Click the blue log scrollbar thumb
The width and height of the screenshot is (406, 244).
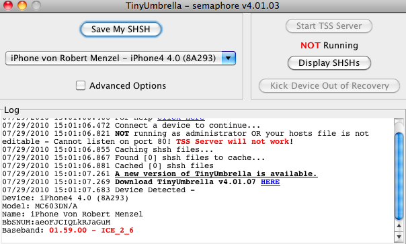399,176
